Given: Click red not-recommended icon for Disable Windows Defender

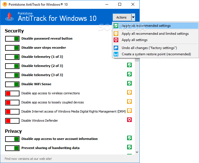Looking at the screenshot, I should click(x=129, y=120).
